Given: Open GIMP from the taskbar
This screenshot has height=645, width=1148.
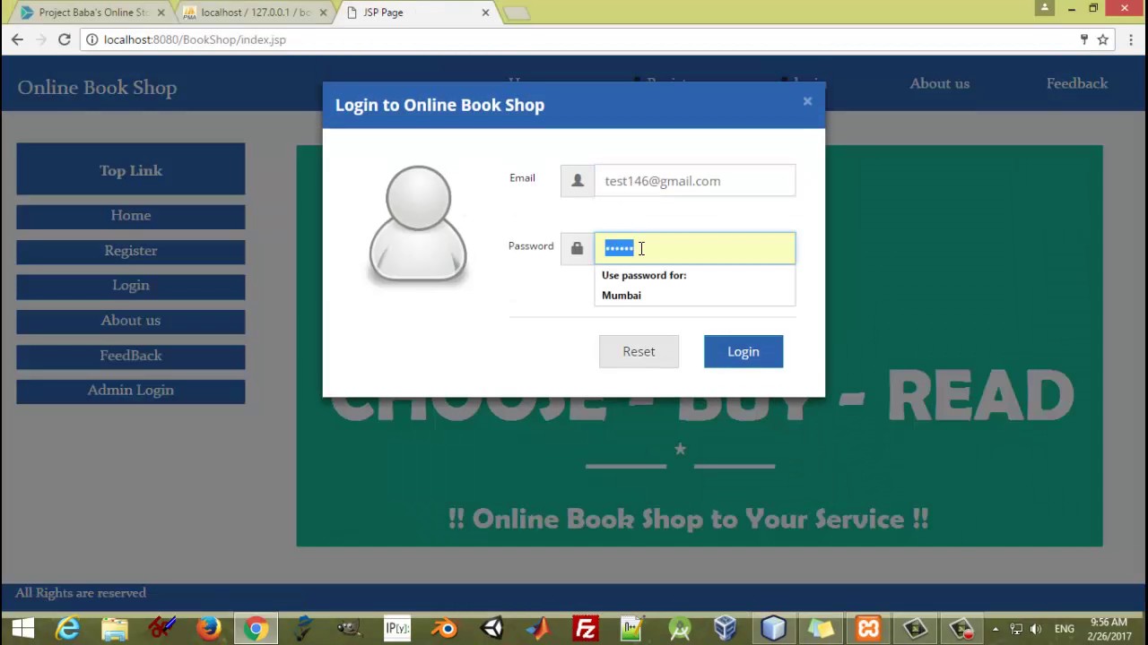Looking at the screenshot, I should pos(350,629).
